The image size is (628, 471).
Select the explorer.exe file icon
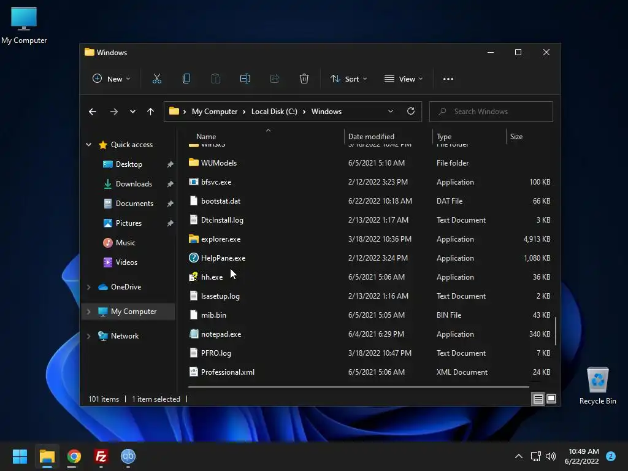click(193, 239)
